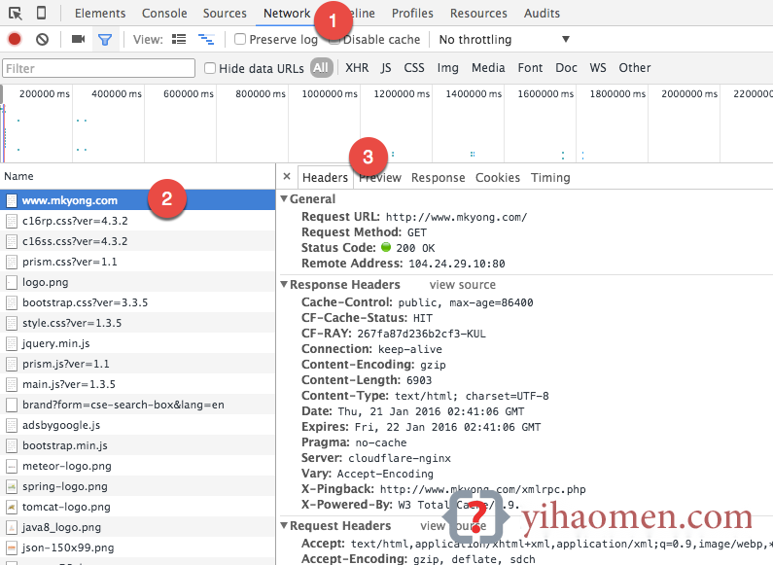Select the main.js?ver=1.3.5 request
Image resolution: width=773 pixels, height=565 pixels.
137,384
